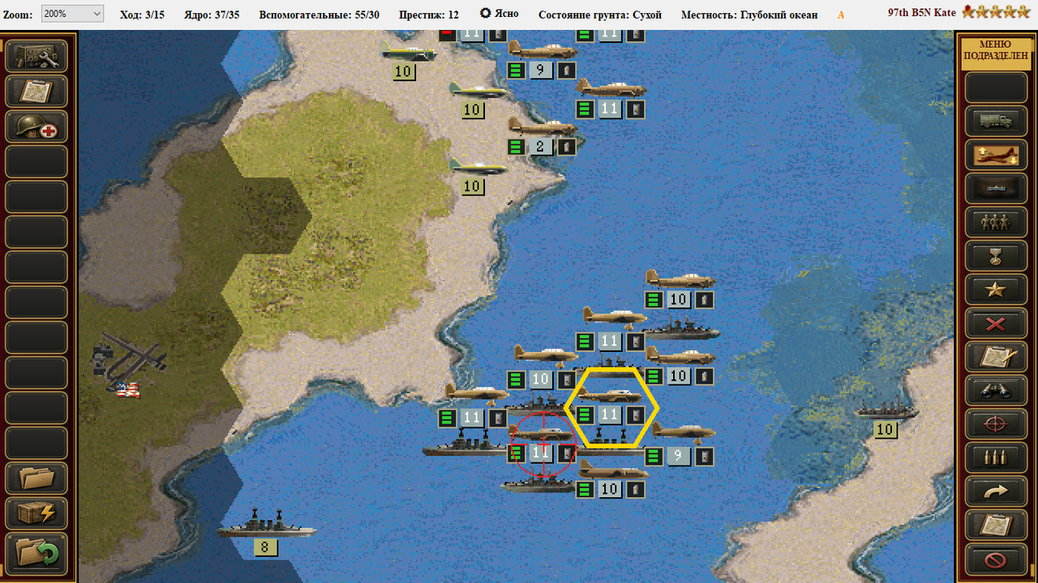Click the three soldiers reinforcement button
Viewport: 1038px width, 583px height.
click(996, 222)
